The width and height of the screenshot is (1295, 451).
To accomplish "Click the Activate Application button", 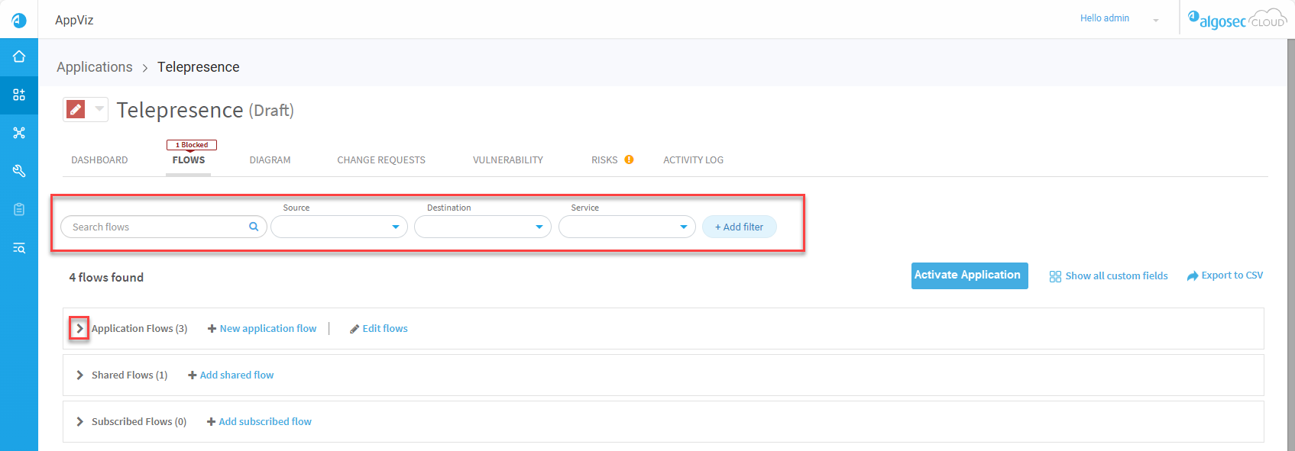I will point(969,275).
